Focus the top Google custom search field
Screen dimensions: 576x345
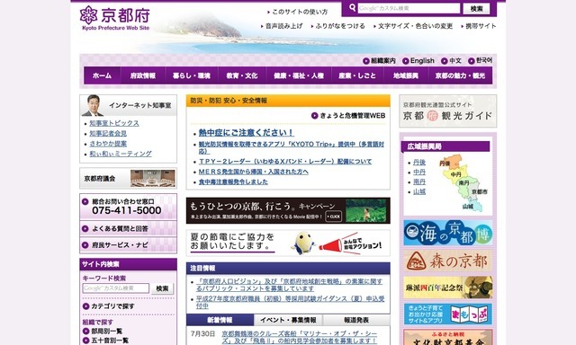click(409, 8)
